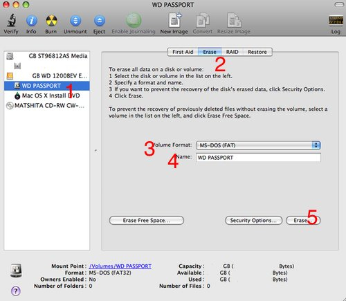Click the Verify microscope icon

tap(11, 21)
